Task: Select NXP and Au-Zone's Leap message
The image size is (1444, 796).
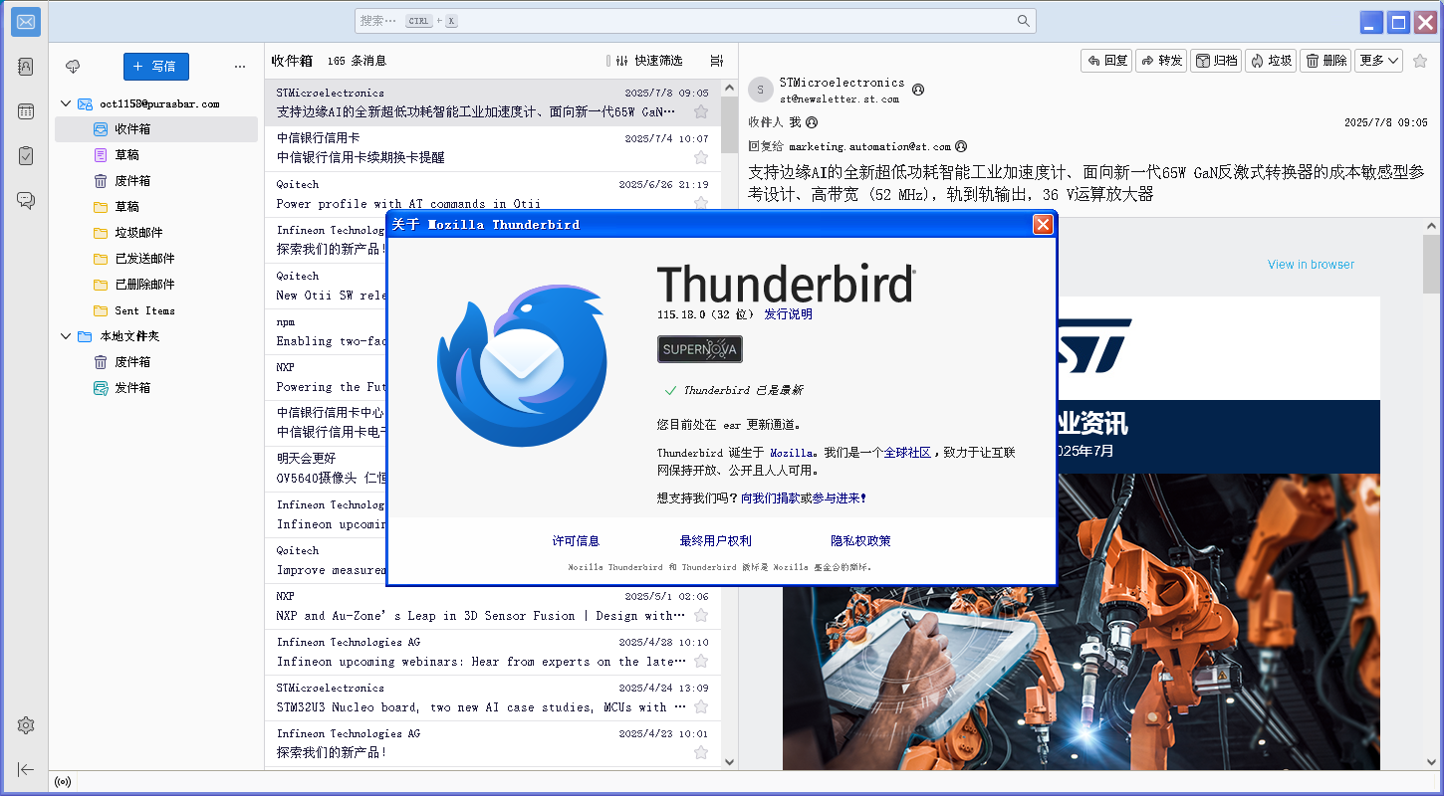Action: click(493, 607)
